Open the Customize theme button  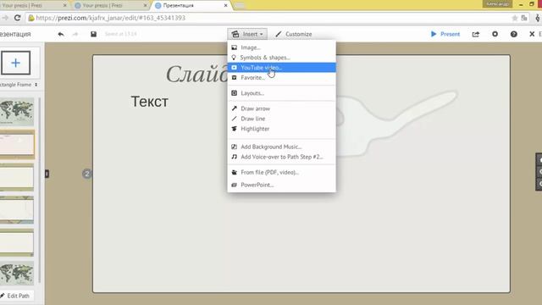pos(294,34)
